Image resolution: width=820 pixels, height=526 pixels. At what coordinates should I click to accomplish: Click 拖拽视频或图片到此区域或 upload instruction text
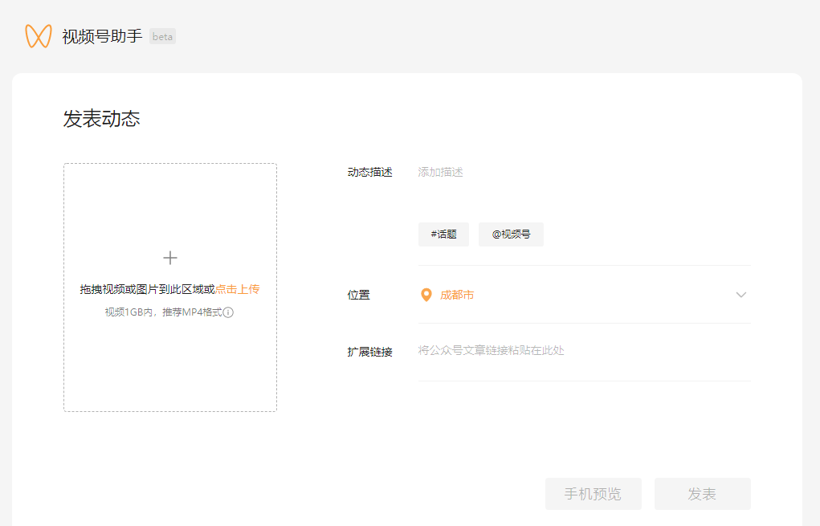pos(148,289)
